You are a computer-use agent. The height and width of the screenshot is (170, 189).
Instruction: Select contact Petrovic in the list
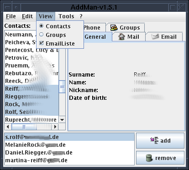(31, 58)
